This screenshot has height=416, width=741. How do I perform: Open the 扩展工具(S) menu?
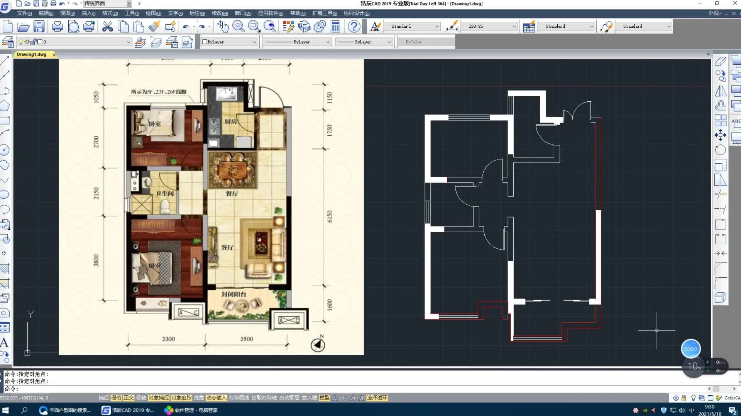pos(325,13)
